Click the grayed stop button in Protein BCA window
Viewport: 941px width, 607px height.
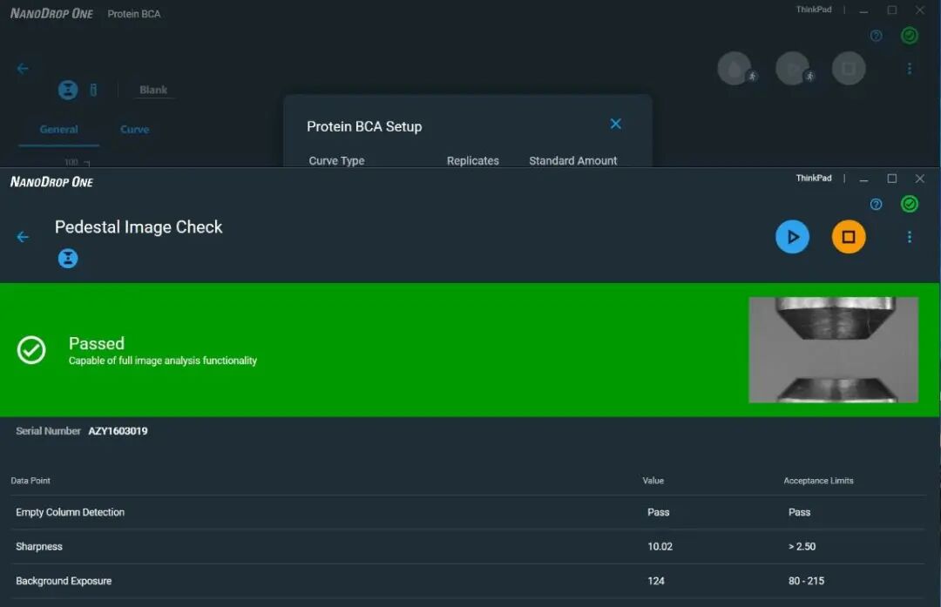pyautogui.click(x=849, y=69)
